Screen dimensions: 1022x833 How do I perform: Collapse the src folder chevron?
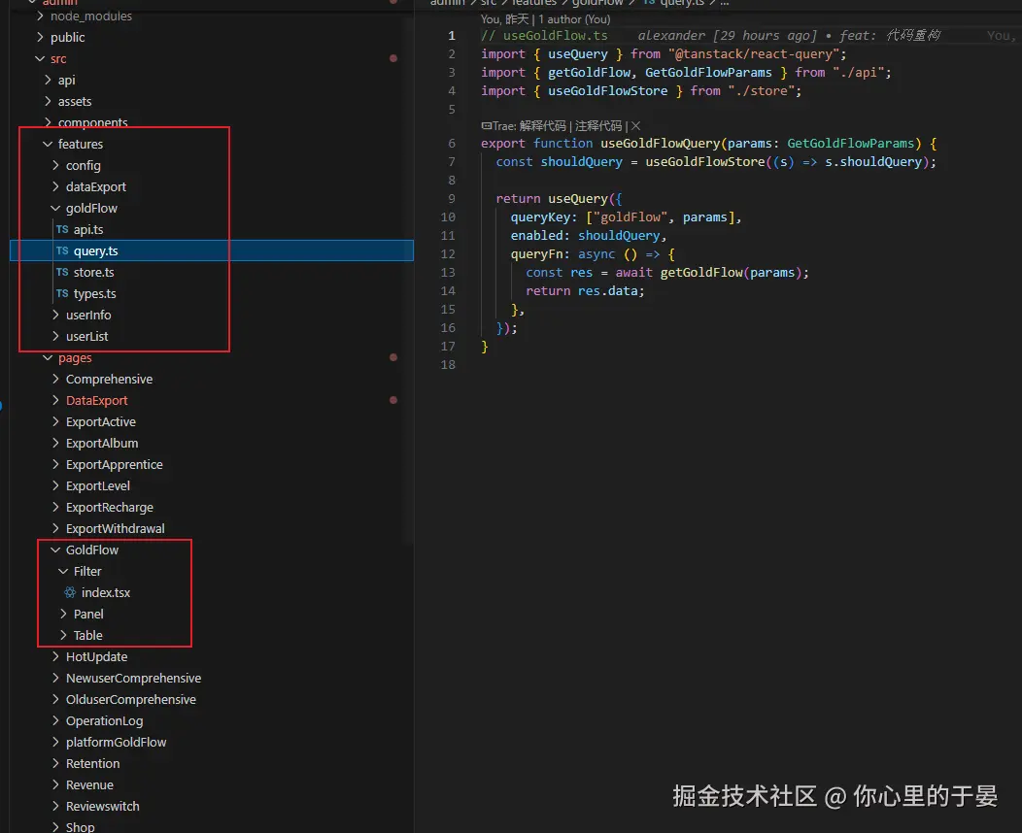point(41,58)
